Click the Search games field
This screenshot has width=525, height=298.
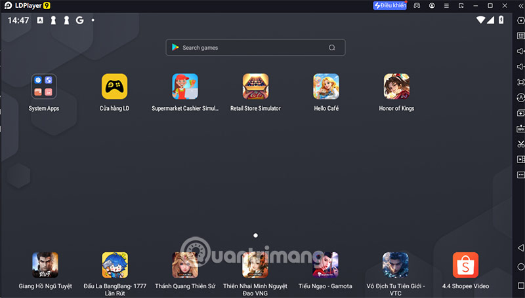[255, 47]
